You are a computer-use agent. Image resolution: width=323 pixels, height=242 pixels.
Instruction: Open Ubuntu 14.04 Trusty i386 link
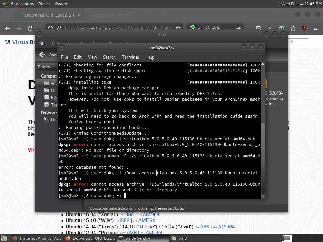coord(204,227)
